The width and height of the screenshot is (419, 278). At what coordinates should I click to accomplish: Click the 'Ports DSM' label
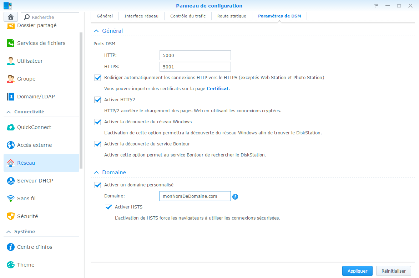104,44
